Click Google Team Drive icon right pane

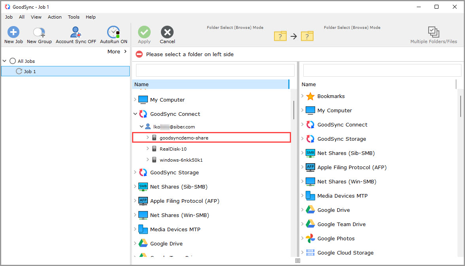click(310, 224)
